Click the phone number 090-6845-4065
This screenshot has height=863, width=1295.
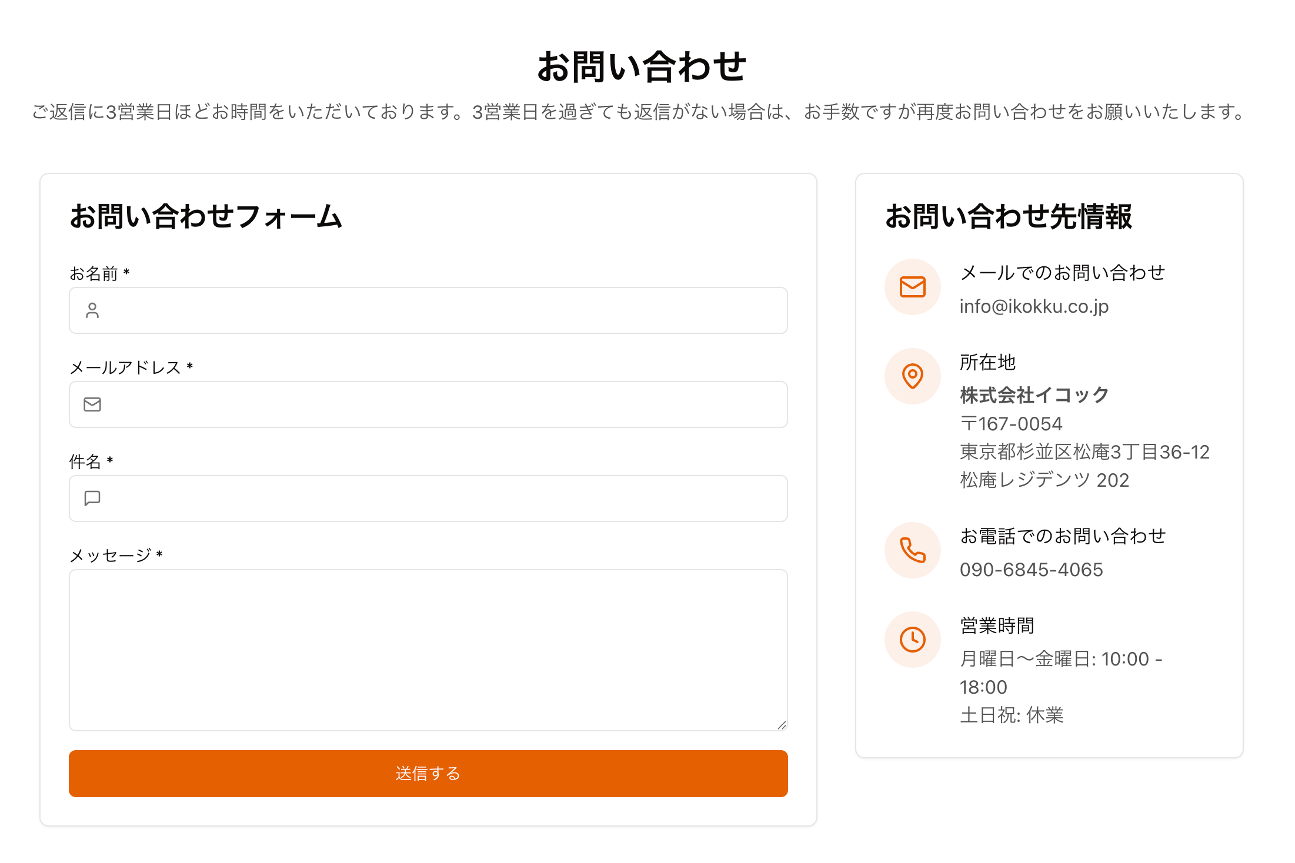(x=1031, y=570)
